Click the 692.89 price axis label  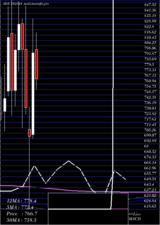click(150, 141)
